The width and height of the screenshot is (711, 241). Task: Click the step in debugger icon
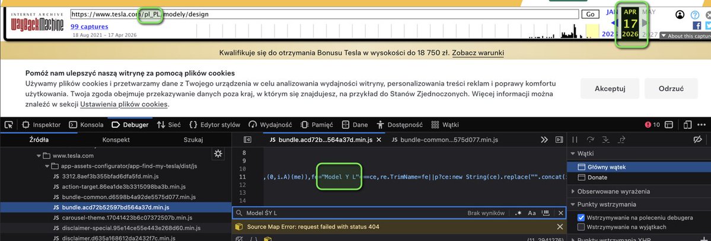tap(605, 140)
